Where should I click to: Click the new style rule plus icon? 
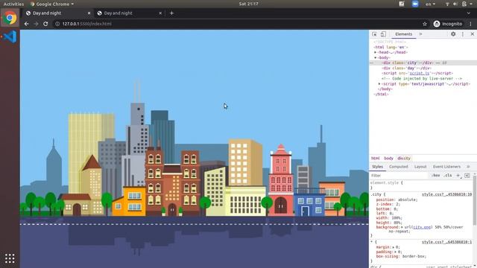(x=458, y=176)
